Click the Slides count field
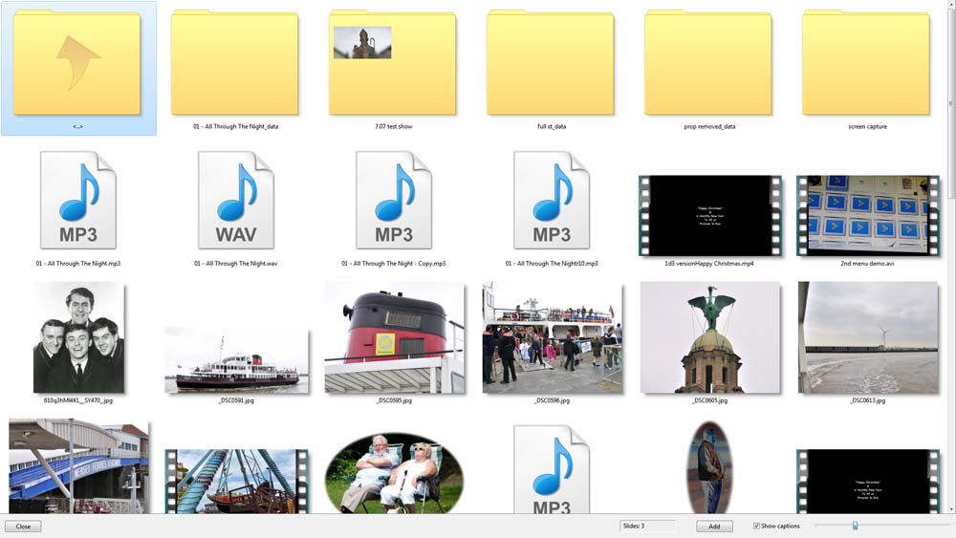The height and width of the screenshot is (538, 956). coord(646,527)
